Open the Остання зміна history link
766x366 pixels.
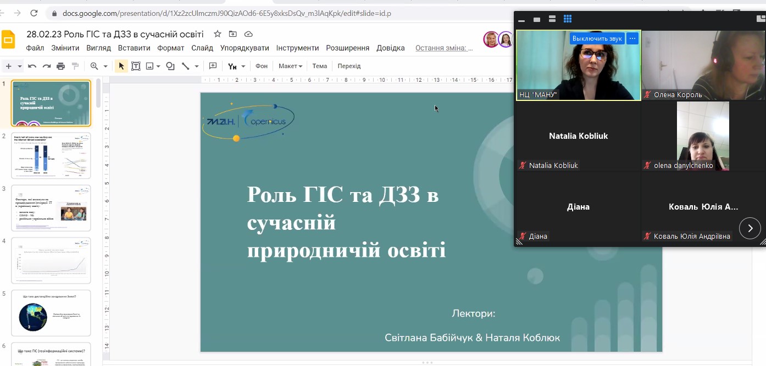[x=444, y=48]
